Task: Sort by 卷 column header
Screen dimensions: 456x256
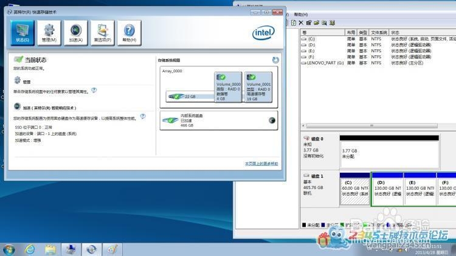Action: pyautogui.click(x=323, y=32)
